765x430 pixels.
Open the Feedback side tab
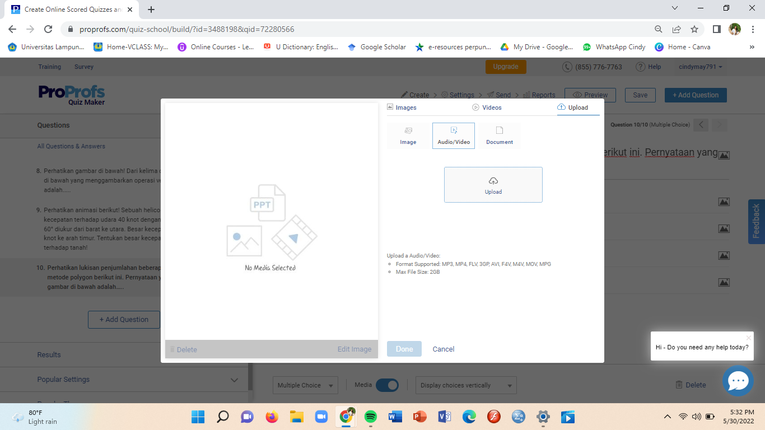click(x=756, y=221)
